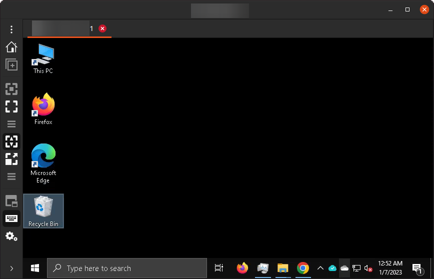
Task: Toggle the scaling mode icon with arrows
Action: pyautogui.click(x=11, y=141)
